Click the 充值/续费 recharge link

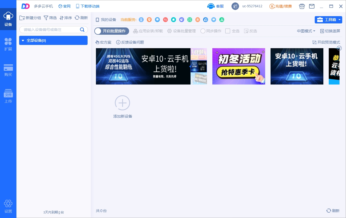281,6
